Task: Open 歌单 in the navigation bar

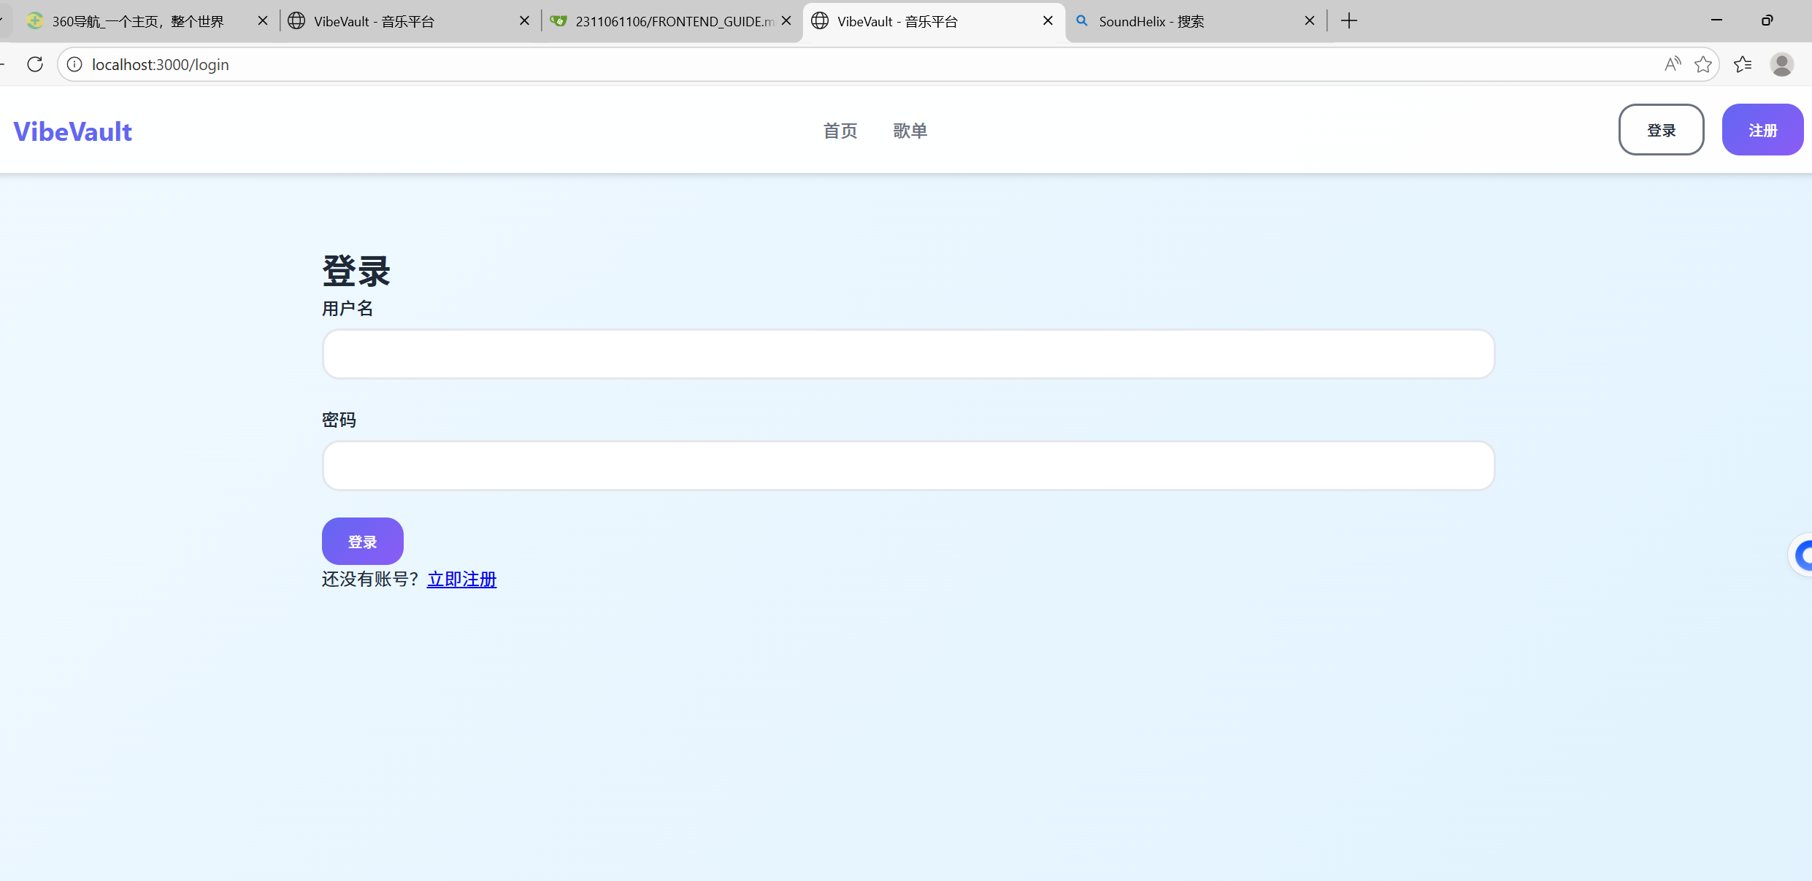Action: click(x=910, y=131)
